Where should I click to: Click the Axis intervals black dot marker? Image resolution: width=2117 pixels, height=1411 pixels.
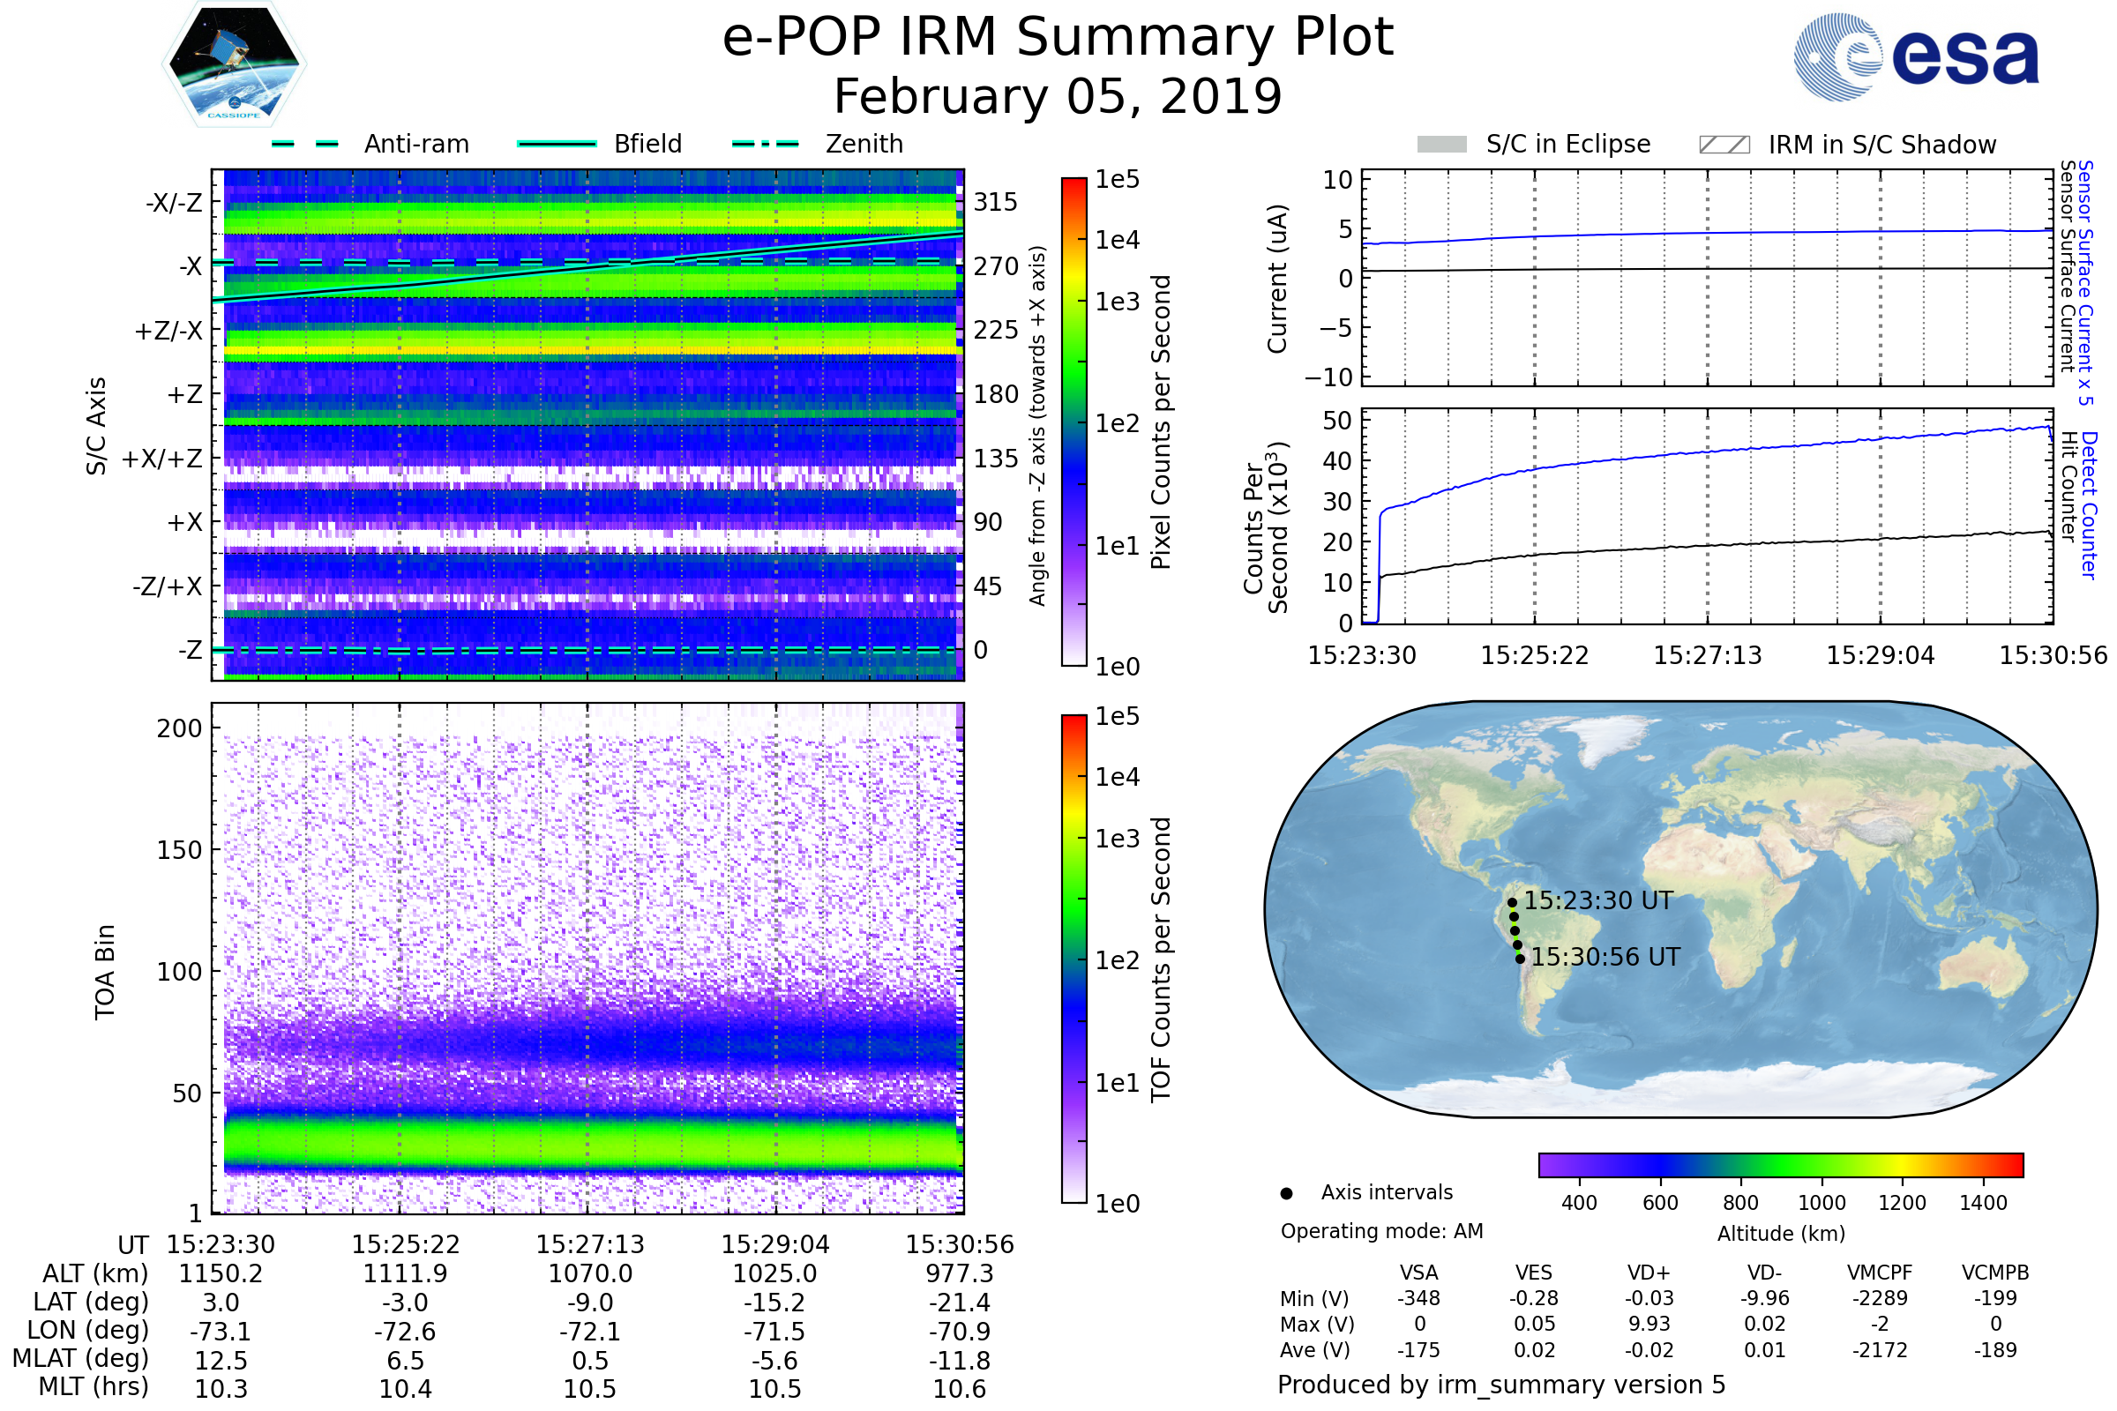(x=1286, y=1194)
